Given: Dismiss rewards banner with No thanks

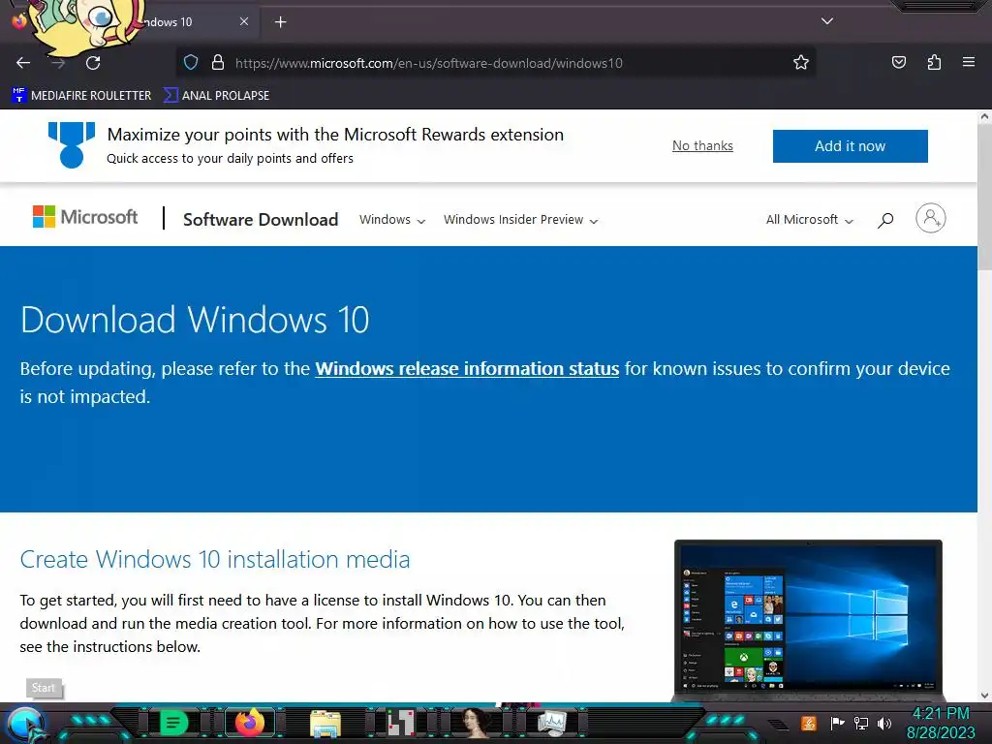Looking at the screenshot, I should point(702,145).
